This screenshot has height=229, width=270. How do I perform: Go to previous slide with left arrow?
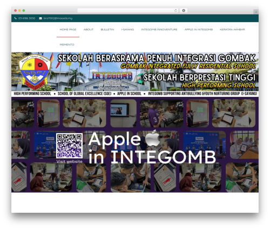[16, 141]
